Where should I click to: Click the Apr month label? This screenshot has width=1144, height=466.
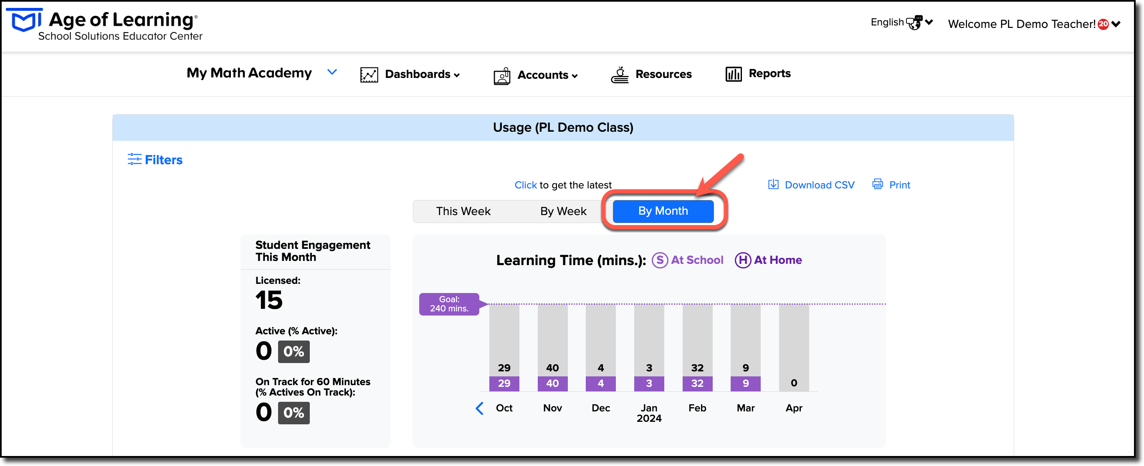tap(794, 408)
